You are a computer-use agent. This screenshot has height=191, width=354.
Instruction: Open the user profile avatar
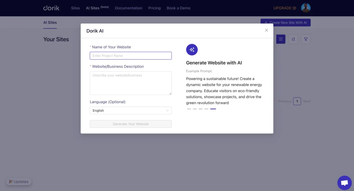tap(306, 8)
